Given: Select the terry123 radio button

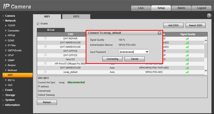Looking at the screenshot, I should (45, 59).
